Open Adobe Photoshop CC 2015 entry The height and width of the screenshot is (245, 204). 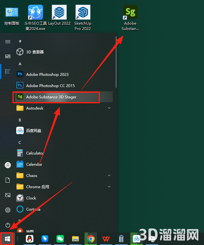[x=50, y=86]
